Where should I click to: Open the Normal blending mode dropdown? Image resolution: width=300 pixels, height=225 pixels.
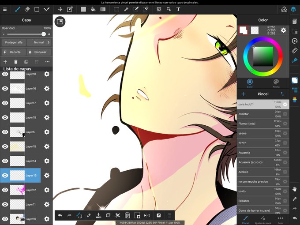[x=39, y=42]
